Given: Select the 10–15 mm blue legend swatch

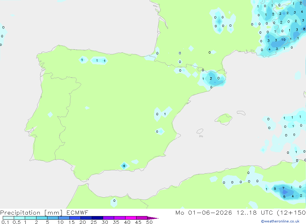Looking at the screenshot, I should point(64,218).
